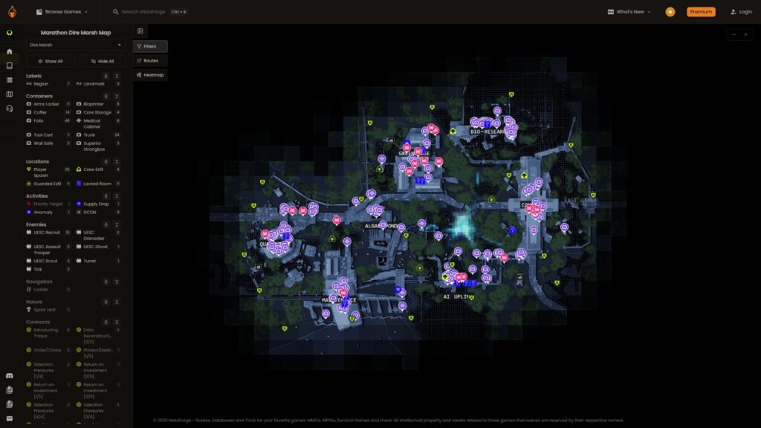Open the book guide icon in sidebar

(x=9, y=65)
